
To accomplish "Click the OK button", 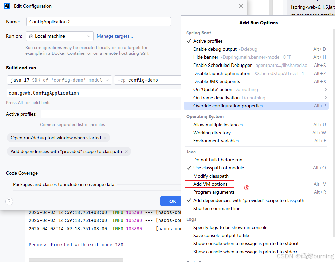I will tap(171, 201).
